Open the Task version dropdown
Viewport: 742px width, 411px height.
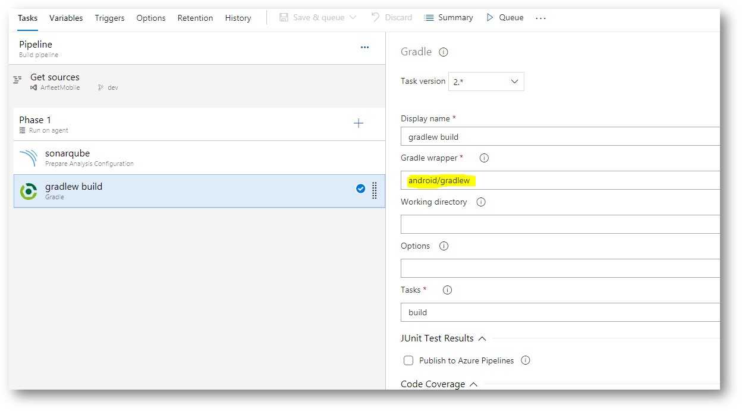pyautogui.click(x=486, y=81)
